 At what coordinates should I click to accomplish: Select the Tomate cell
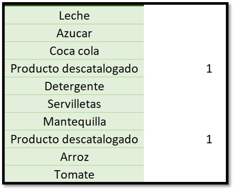coord(74,174)
